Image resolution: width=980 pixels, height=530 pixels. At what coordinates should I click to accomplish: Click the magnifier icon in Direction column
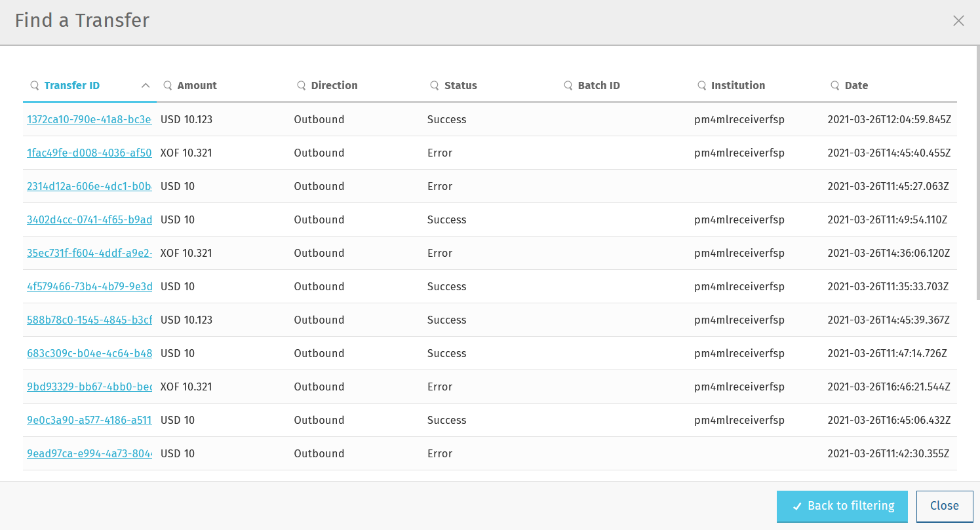[302, 86]
